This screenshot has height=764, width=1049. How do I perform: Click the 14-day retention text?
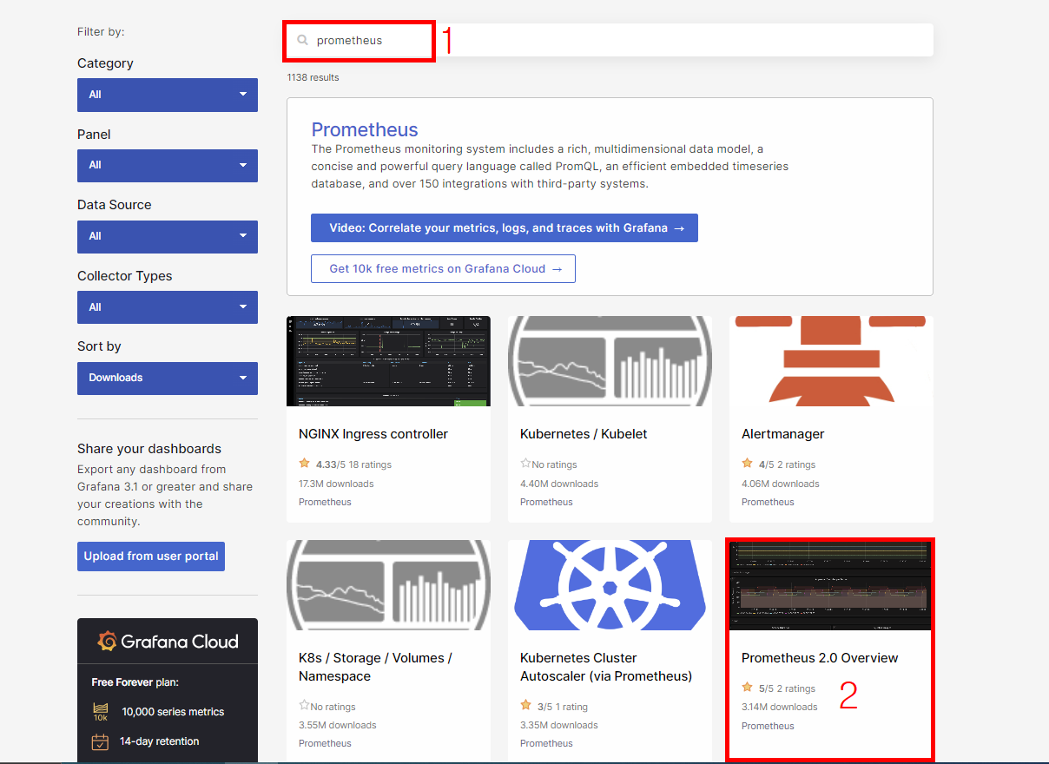pos(161,741)
